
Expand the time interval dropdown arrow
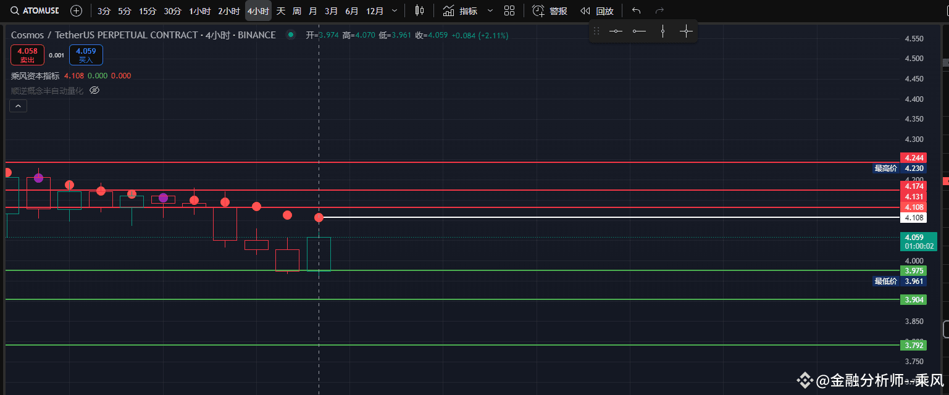tap(395, 10)
